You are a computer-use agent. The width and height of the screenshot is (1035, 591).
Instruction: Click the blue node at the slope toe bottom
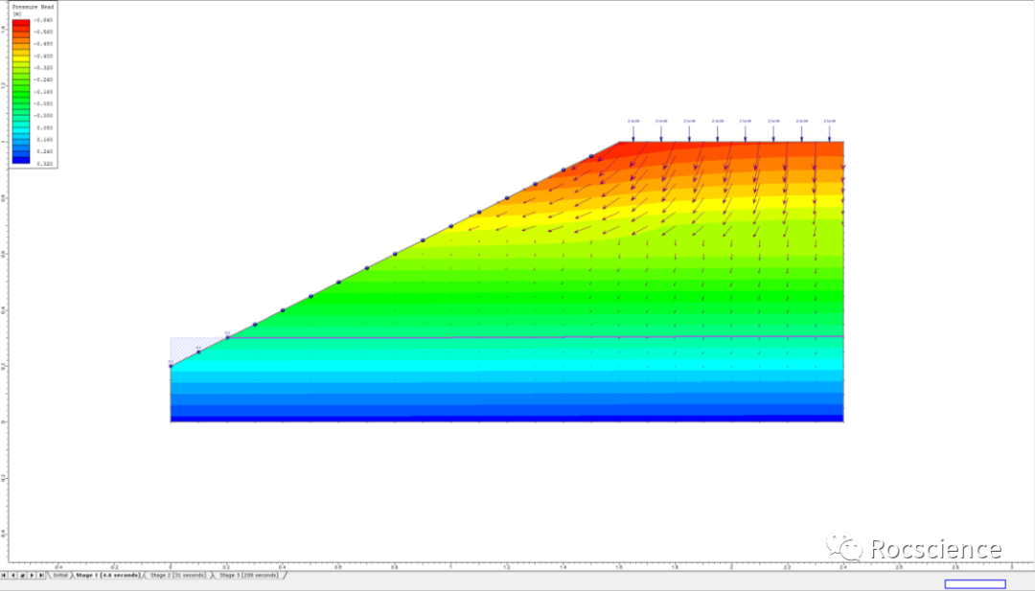tap(171, 366)
